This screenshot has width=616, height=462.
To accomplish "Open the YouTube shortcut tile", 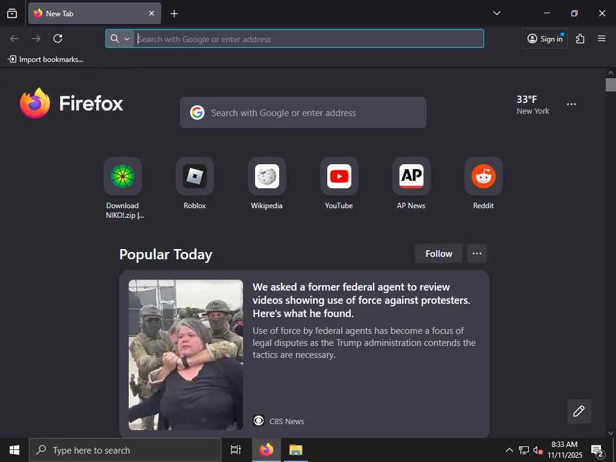I will (339, 184).
